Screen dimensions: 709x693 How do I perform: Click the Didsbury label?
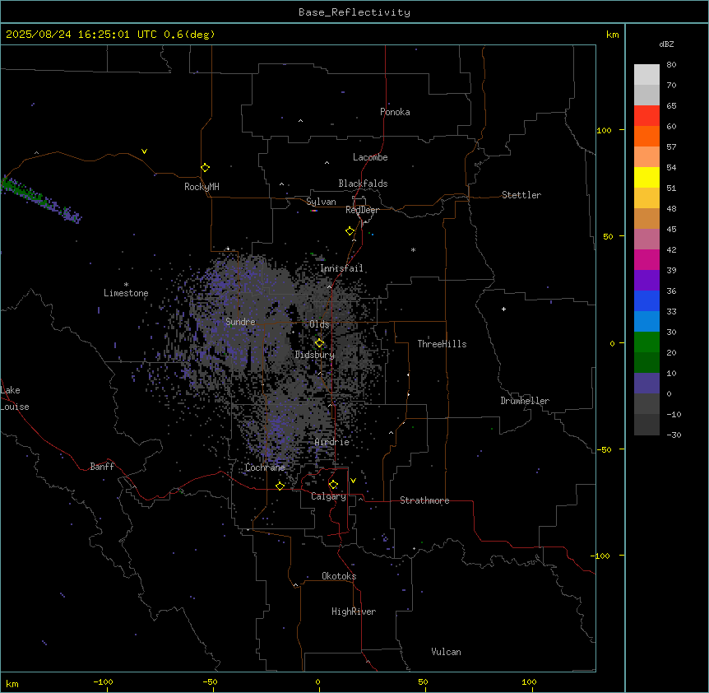315,355
